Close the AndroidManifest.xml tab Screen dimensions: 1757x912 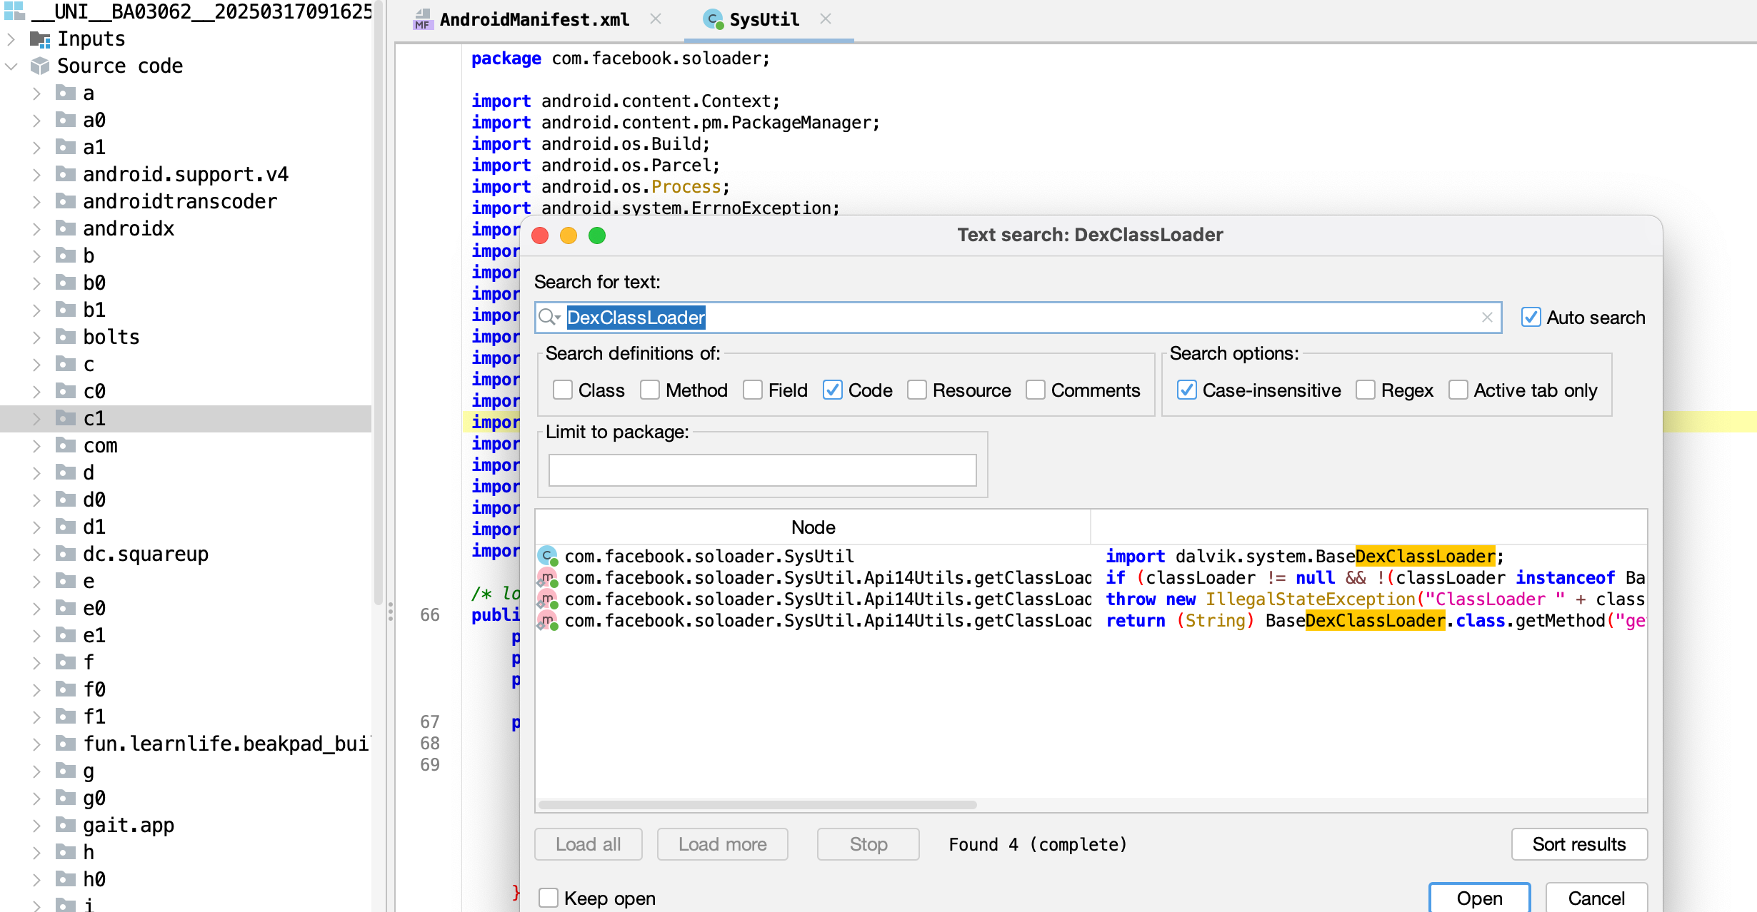point(655,19)
